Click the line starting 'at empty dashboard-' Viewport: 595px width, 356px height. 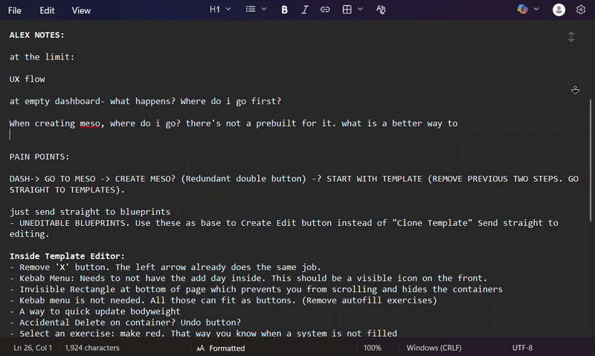(x=145, y=101)
